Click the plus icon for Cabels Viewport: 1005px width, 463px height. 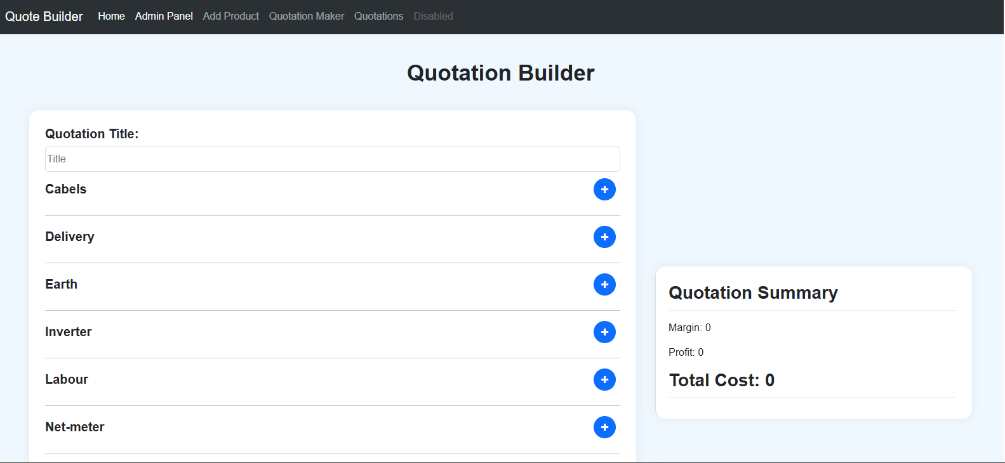tap(604, 190)
